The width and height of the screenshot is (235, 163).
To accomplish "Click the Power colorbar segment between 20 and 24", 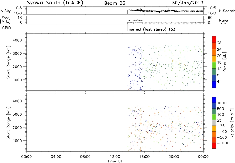I will click(214, 52).
